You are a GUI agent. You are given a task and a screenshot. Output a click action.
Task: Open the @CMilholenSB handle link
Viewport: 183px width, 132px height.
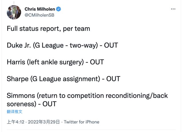(39, 15)
